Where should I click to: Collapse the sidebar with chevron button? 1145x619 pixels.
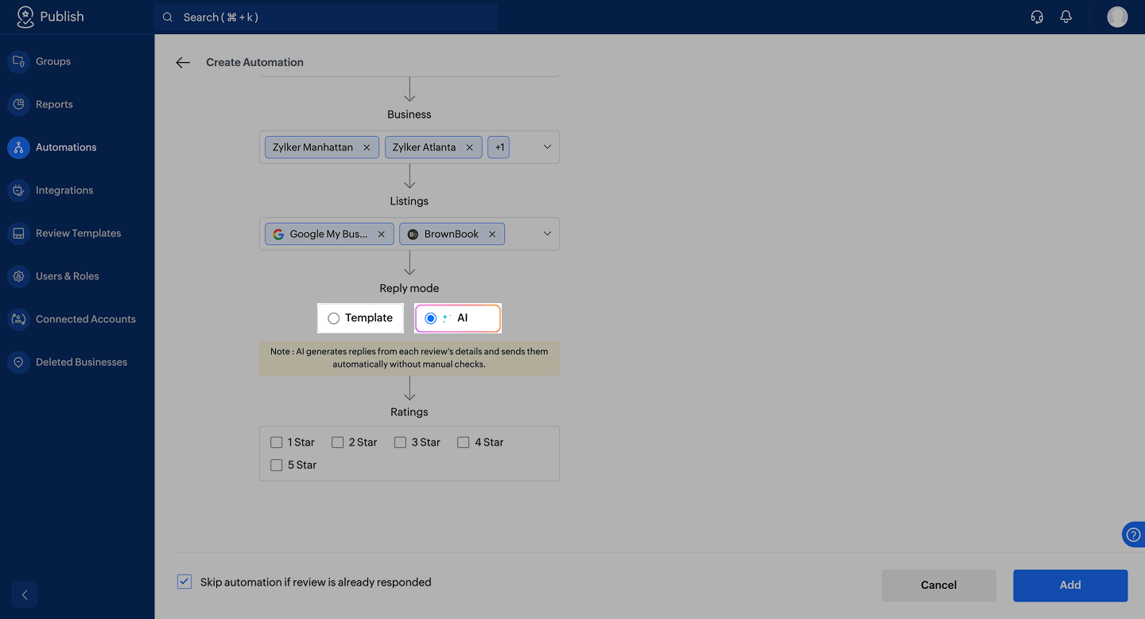pyautogui.click(x=25, y=594)
